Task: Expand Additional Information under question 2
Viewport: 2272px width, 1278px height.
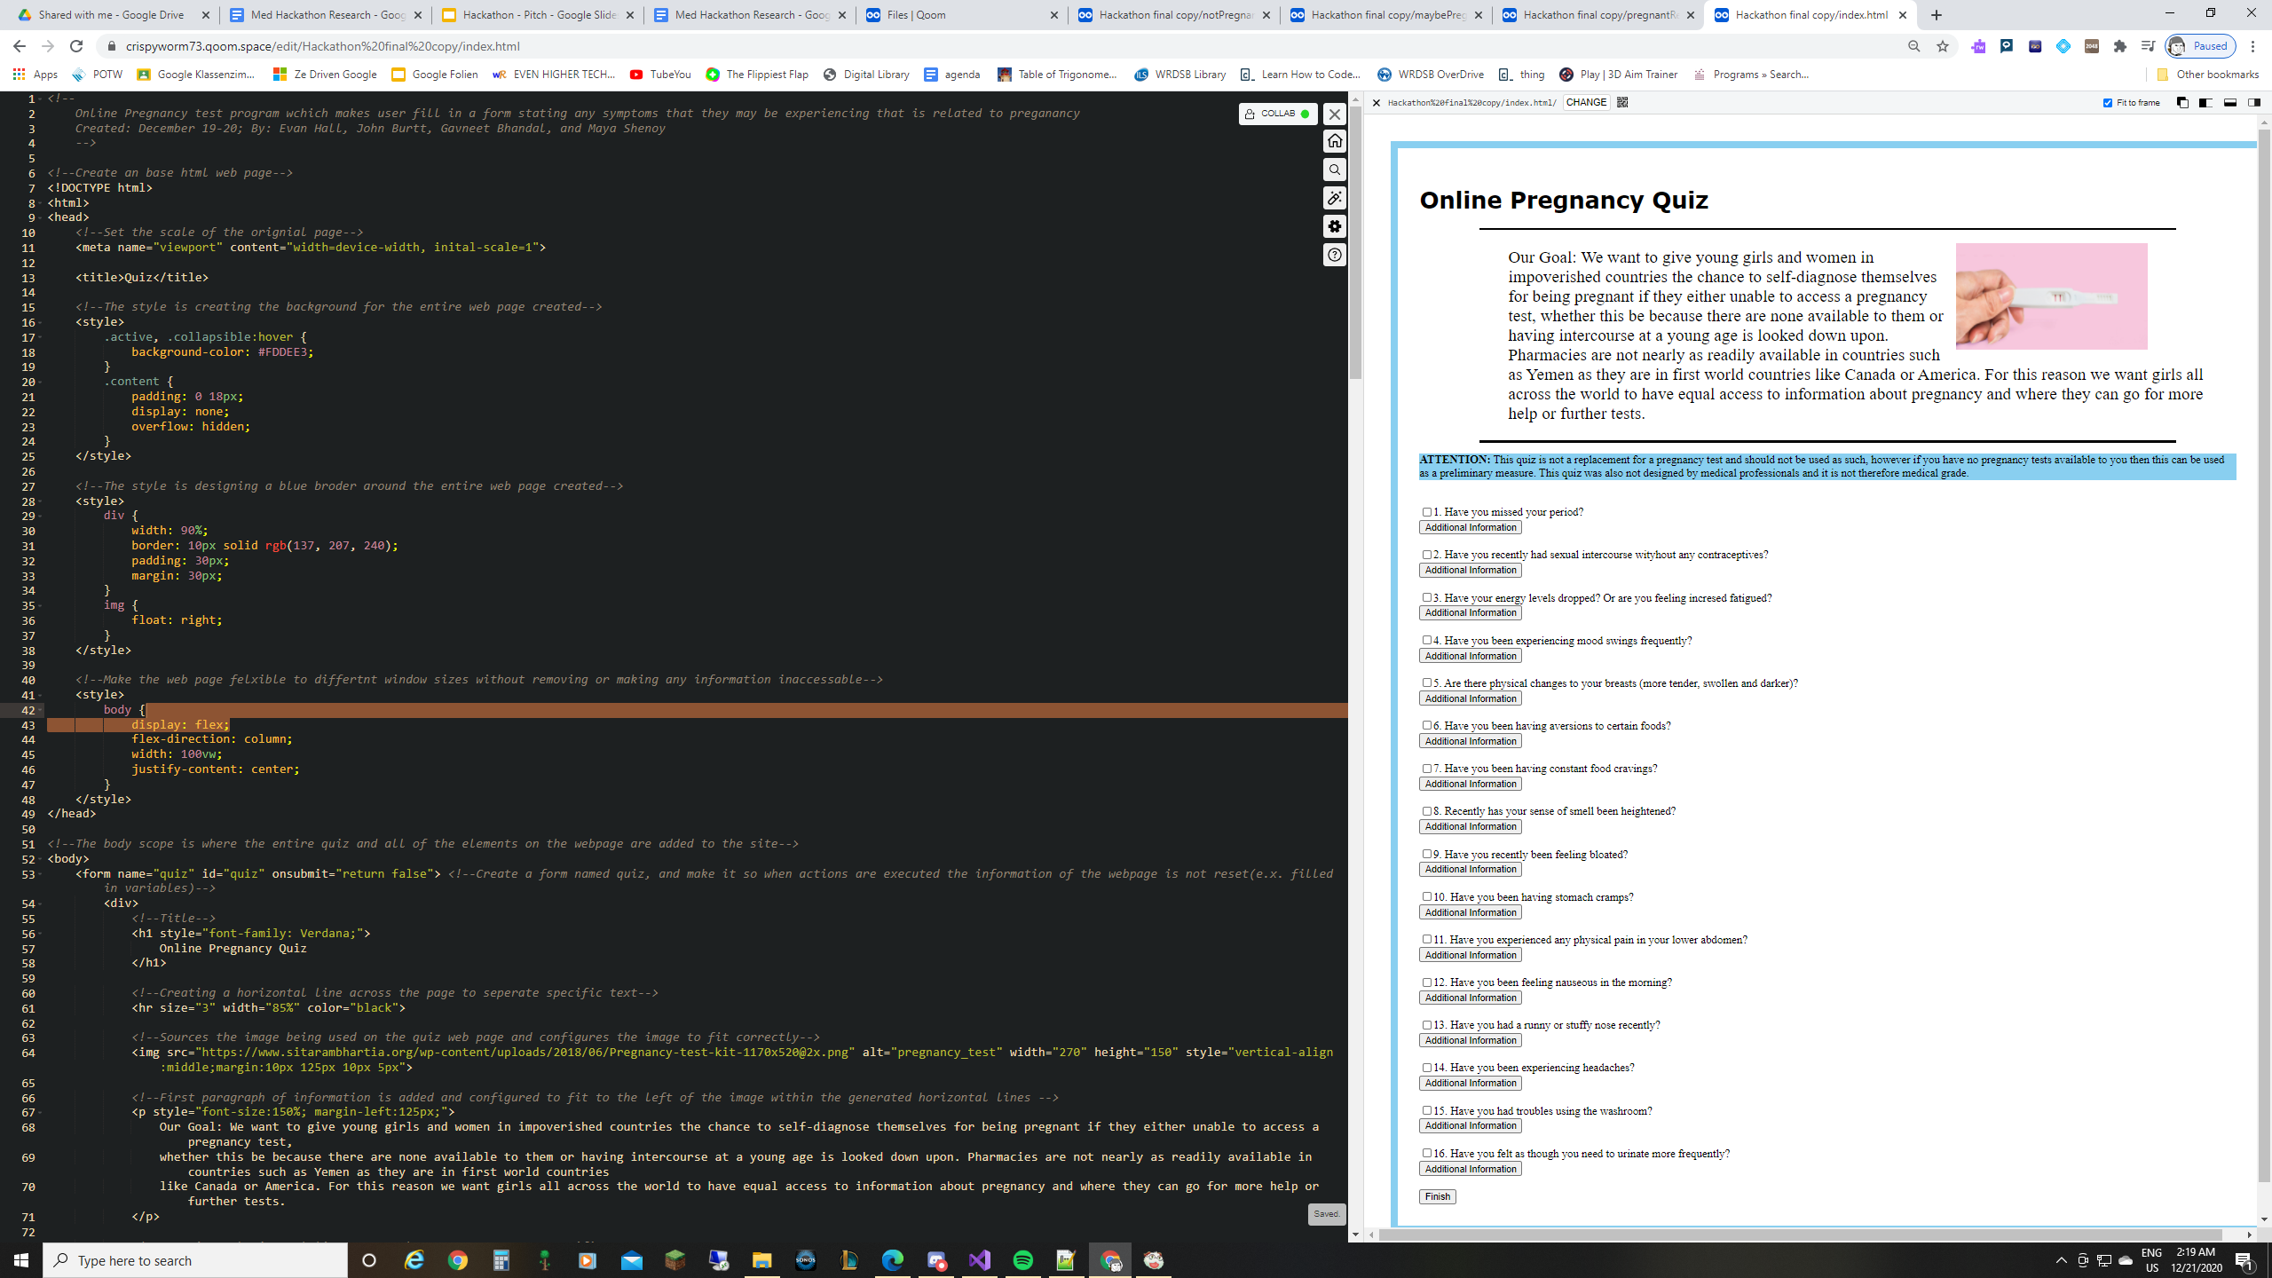Action: coord(1470,571)
